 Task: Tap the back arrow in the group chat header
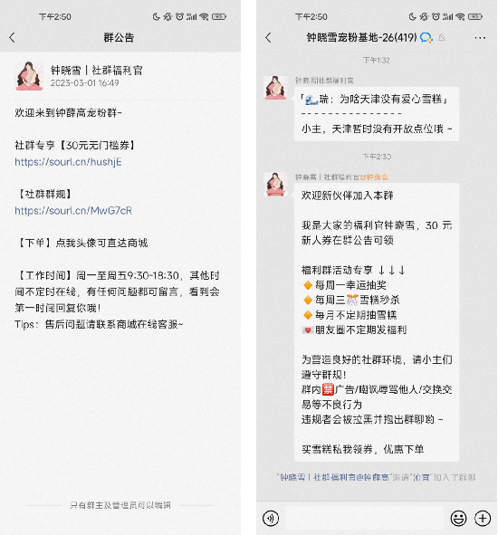click(x=268, y=37)
